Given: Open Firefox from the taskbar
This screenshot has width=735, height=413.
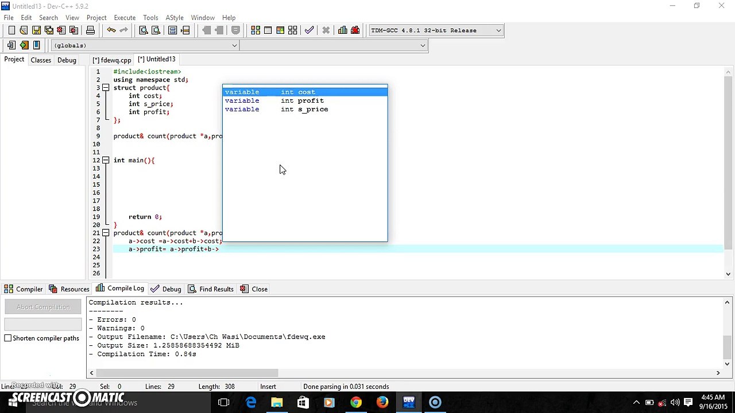Looking at the screenshot, I should click(x=382, y=403).
